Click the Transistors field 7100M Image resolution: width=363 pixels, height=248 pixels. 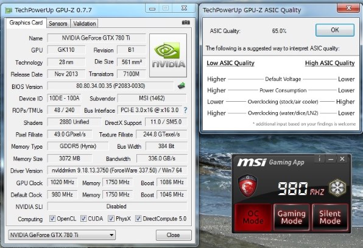132,74
